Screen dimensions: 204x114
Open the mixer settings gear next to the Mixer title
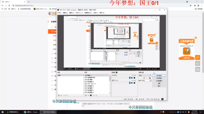pyautogui.click(x=117, y=73)
